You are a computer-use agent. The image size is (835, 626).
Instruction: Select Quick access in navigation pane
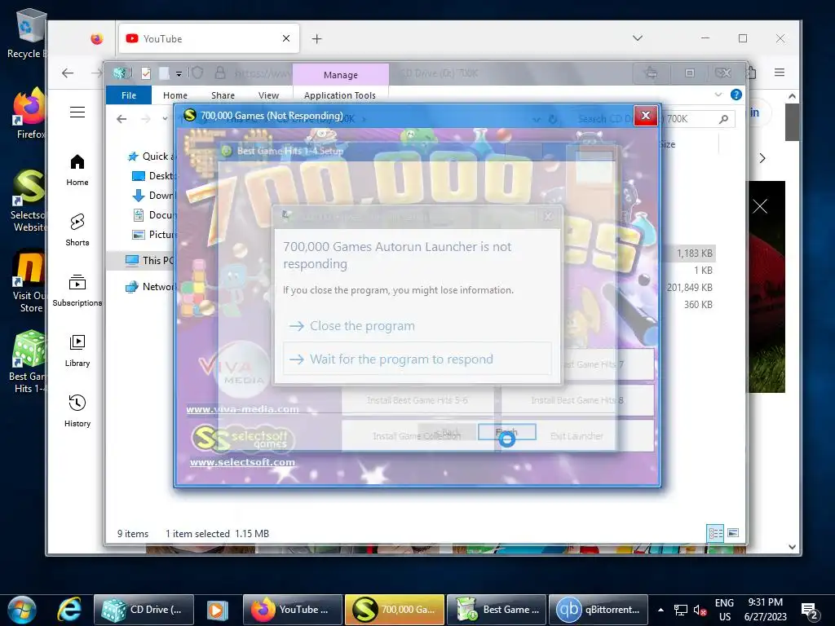151,156
